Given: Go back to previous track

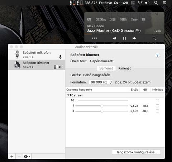Looking at the screenshot, I should [x=114, y=38].
